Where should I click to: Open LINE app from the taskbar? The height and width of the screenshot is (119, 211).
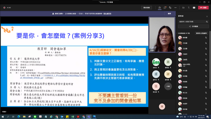click(x=35, y=117)
